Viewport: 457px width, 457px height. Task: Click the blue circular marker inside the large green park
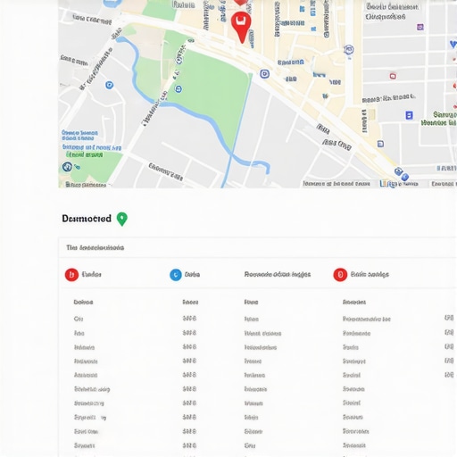click(x=179, y=88)
